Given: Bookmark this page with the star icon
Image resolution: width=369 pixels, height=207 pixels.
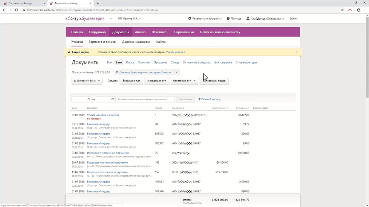Looking at the screenshot, I should click(x=342, y=10).
